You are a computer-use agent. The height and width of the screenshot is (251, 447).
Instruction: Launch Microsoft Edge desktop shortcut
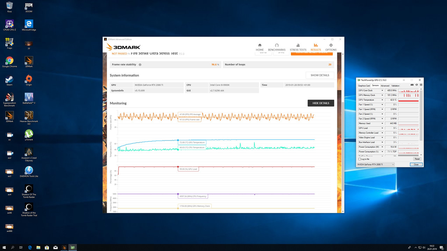tap(29, 25)
